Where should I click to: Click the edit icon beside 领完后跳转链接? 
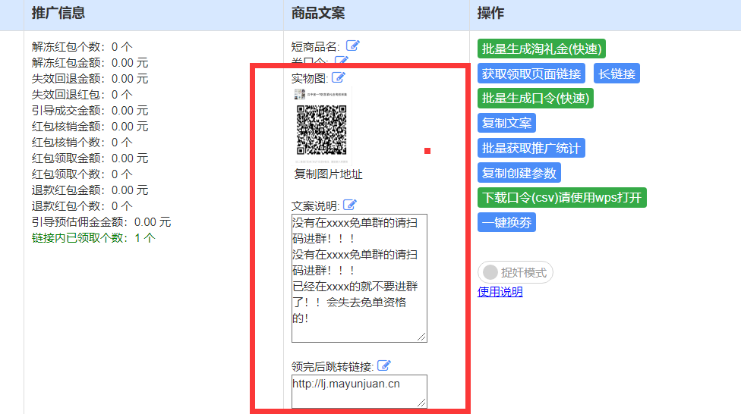tap(384, 365)
